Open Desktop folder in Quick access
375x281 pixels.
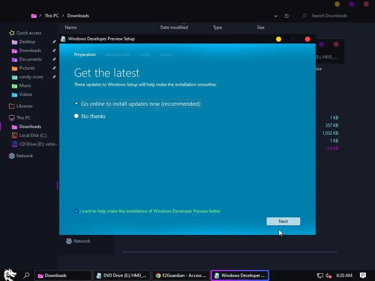point(27,42)
